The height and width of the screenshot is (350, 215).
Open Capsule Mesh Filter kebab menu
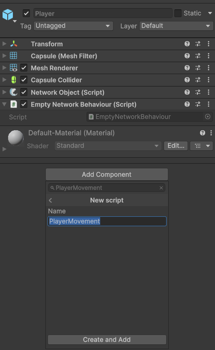click(x=209, y=56)
